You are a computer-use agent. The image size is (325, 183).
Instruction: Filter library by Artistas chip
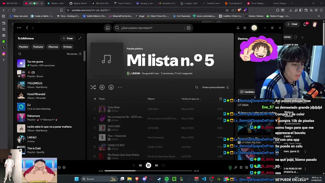(67, 47)
